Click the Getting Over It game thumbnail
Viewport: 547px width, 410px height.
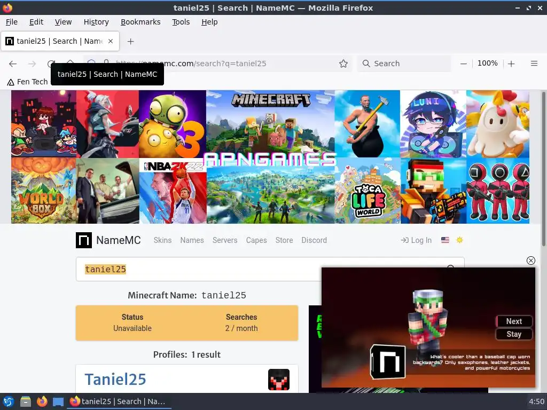tap(368, 124)
